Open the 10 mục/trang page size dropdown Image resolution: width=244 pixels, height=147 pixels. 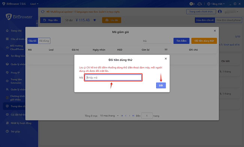point(109,116)
